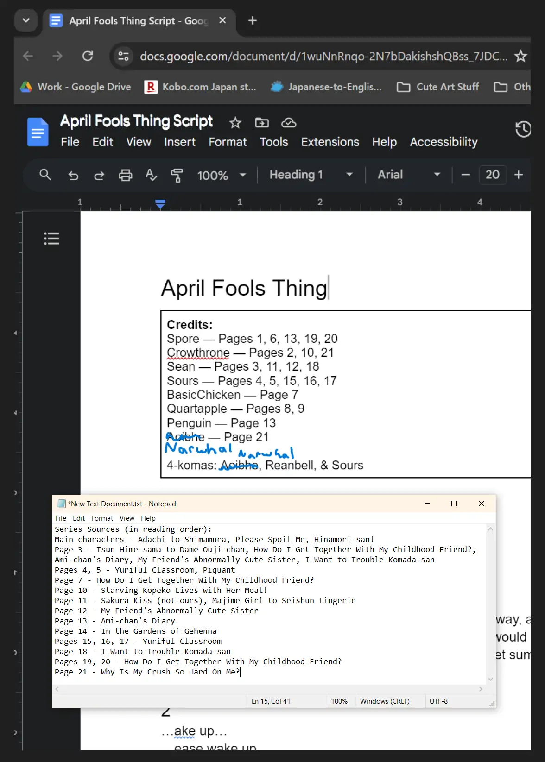Viewport: 545px width, 762px height.
Task: Check the cloud save status icon
Action: tap(289, 123)
